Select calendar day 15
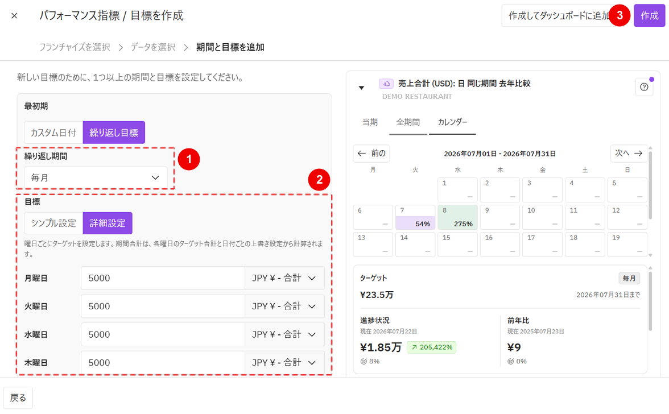Viewport: 669px width, 414px height. click(457, 245)
